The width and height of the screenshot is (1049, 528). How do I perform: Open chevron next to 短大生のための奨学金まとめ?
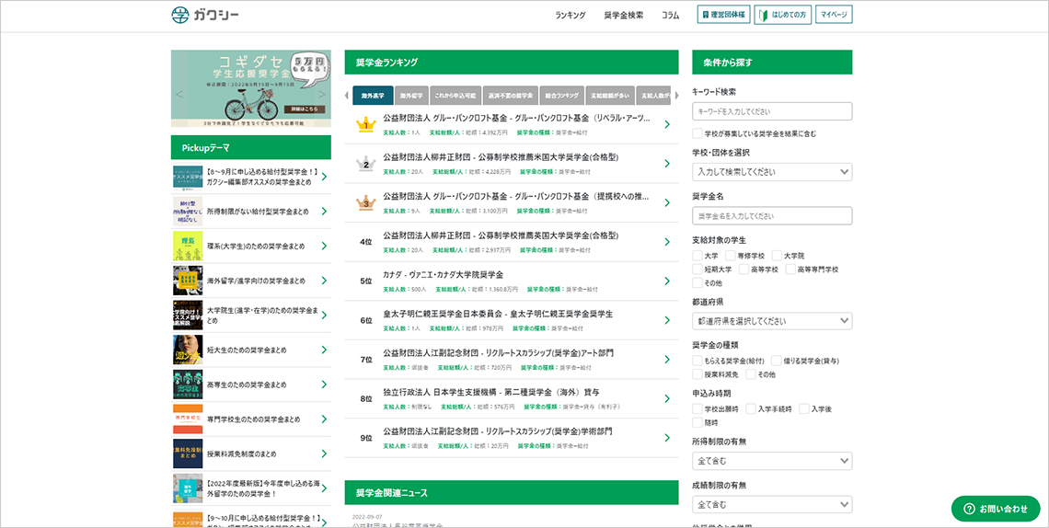coord(324,350)
